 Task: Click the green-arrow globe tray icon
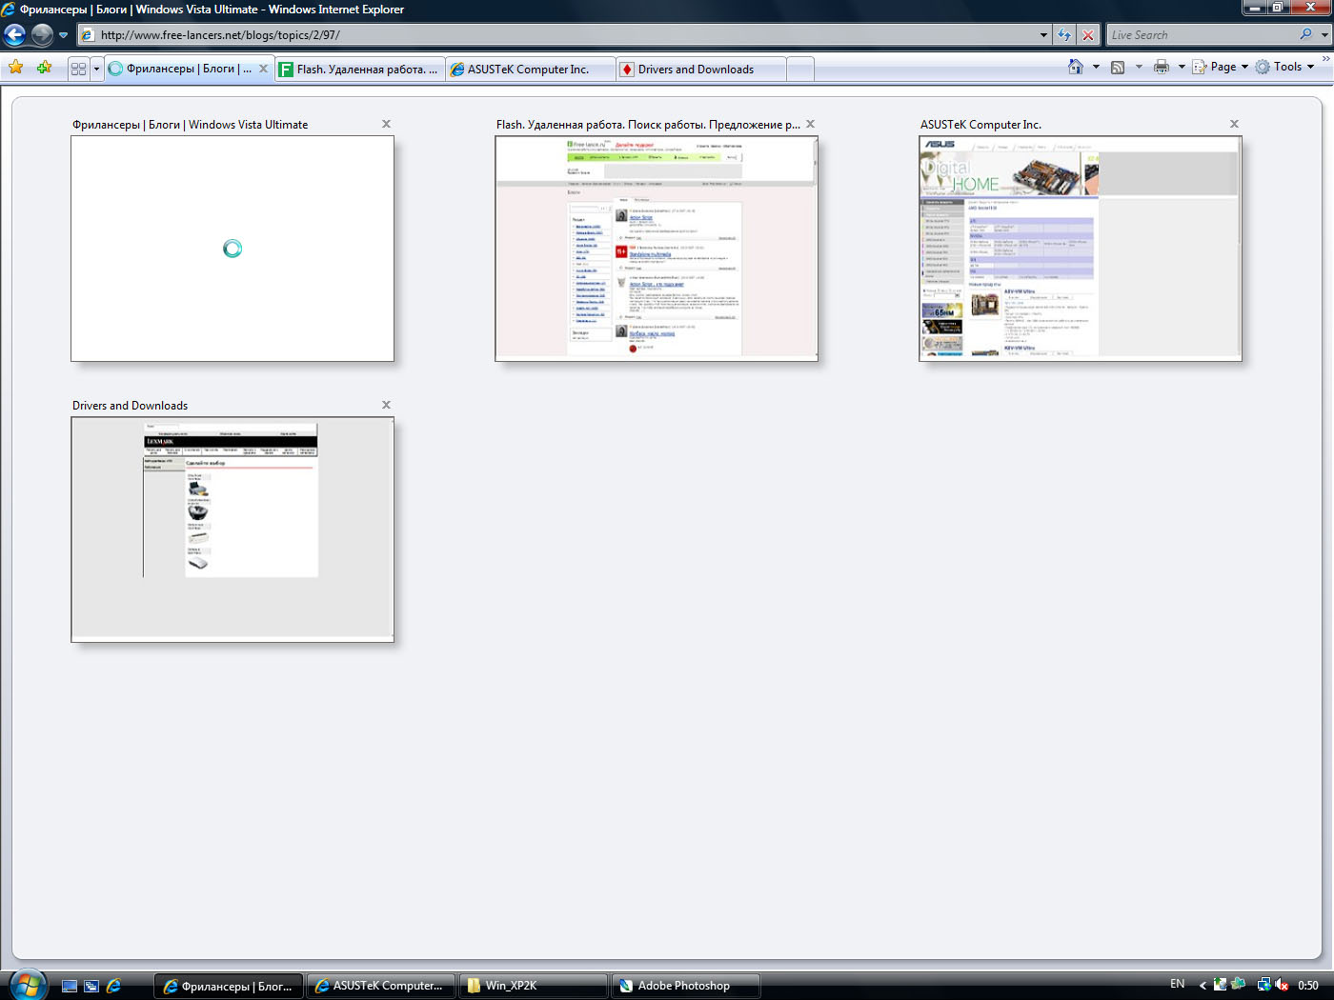click(1220, 985)
